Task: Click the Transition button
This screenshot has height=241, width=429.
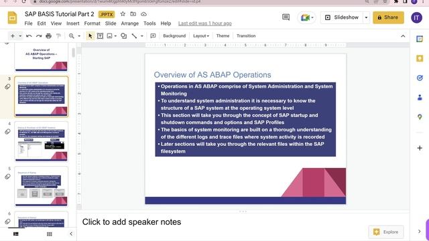Action: tap(246, 35)
